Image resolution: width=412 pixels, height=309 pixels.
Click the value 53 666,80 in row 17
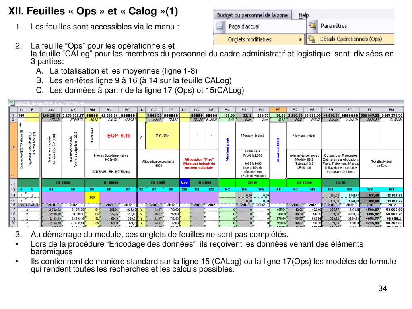click(391, 210)
